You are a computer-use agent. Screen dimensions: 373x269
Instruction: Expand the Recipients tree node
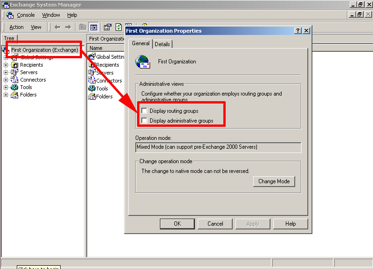point(6,65)
